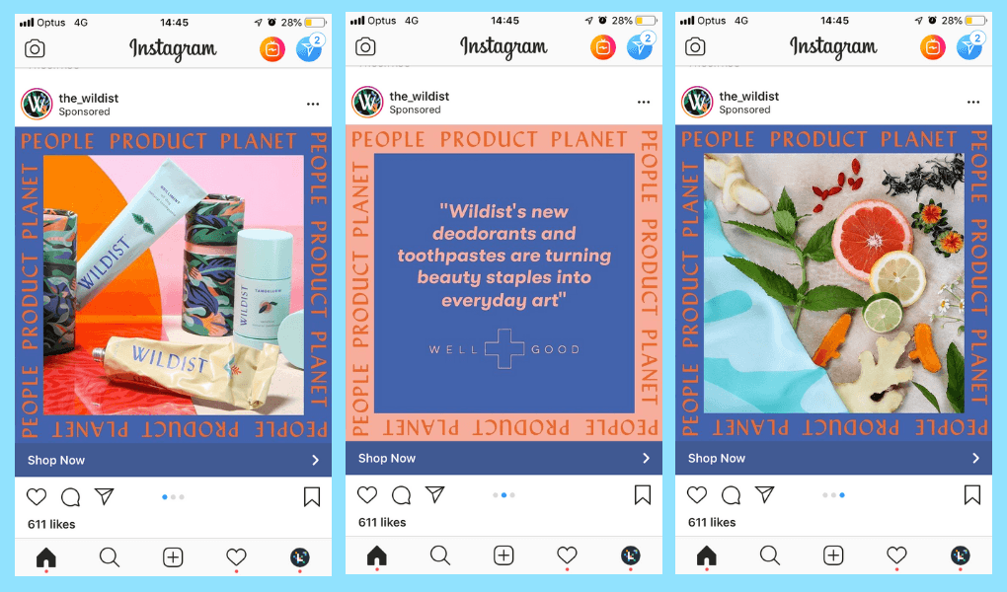Share the Well+Good quote post via paper plane

pos(434,493)
